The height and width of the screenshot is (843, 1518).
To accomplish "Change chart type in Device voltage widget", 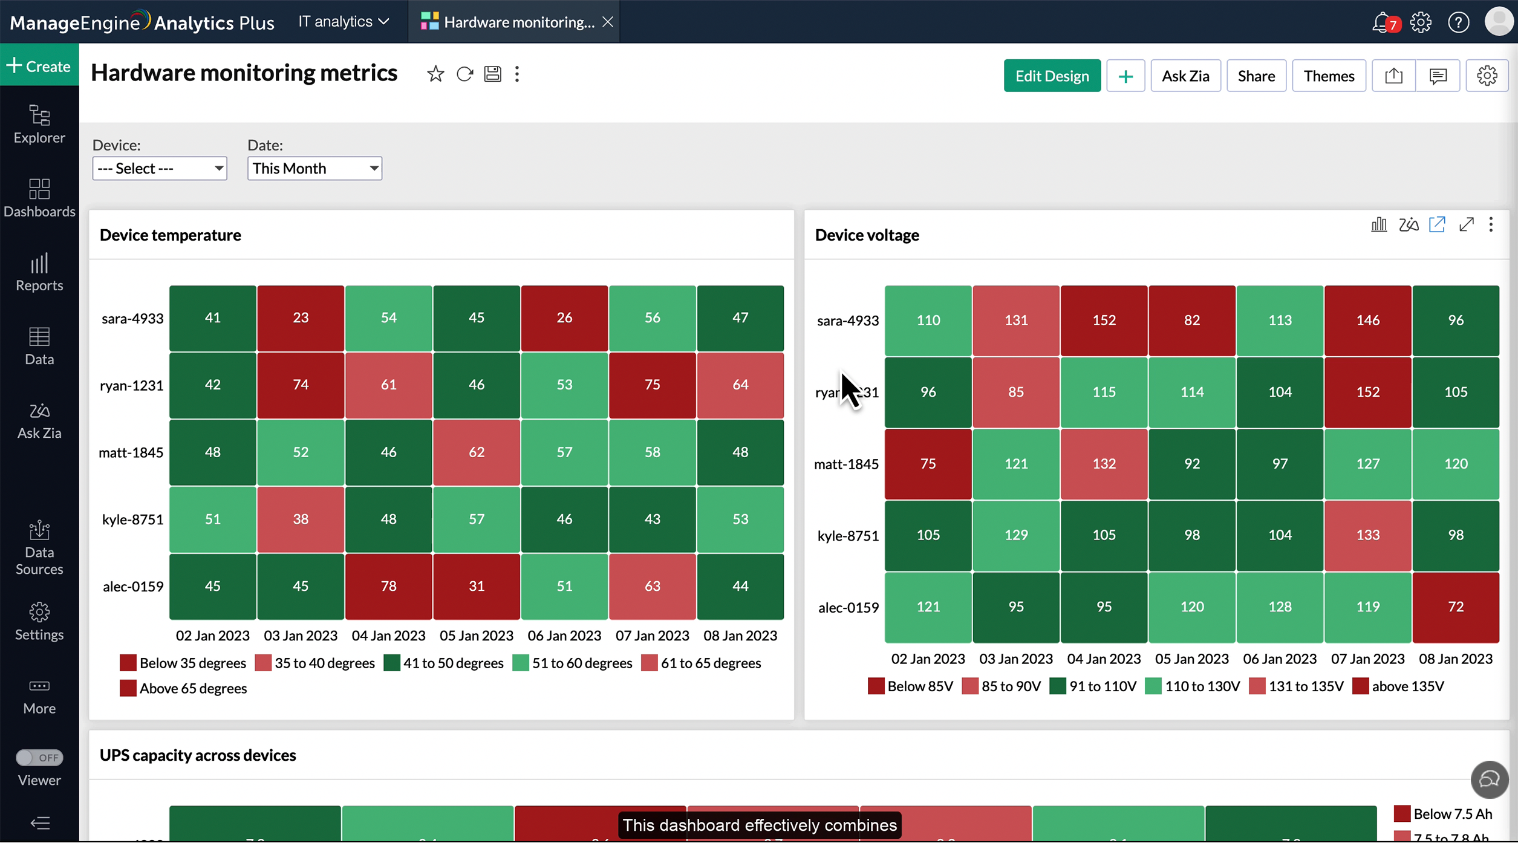I will 1379,224.
